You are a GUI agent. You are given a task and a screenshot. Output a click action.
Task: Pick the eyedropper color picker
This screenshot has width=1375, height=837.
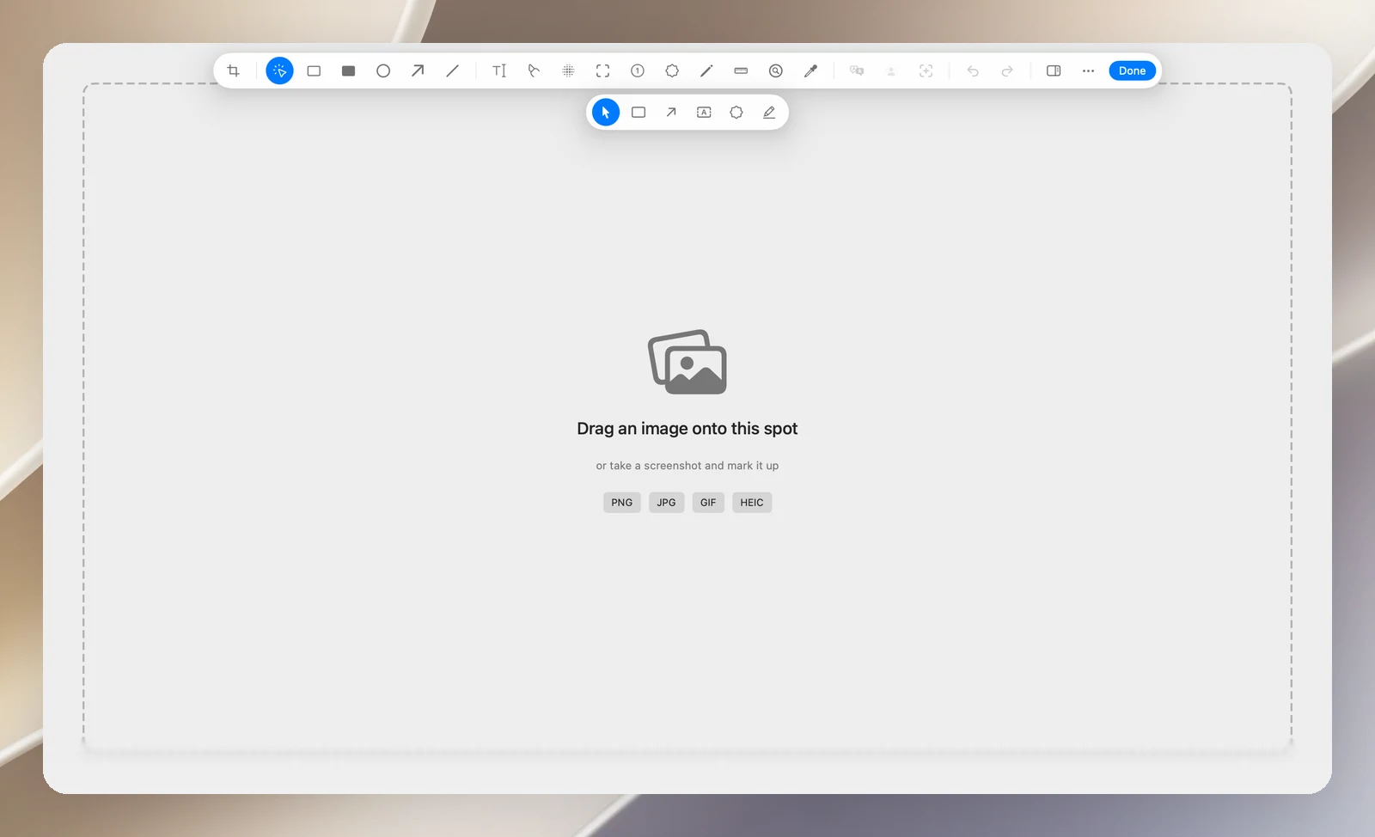[x=810, y=70]
